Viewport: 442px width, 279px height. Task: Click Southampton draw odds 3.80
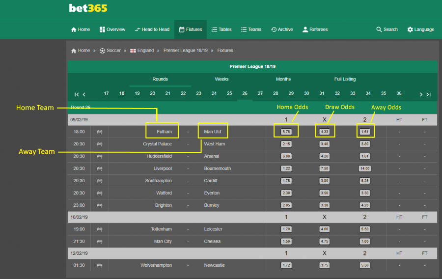click(x=325, y=181)
